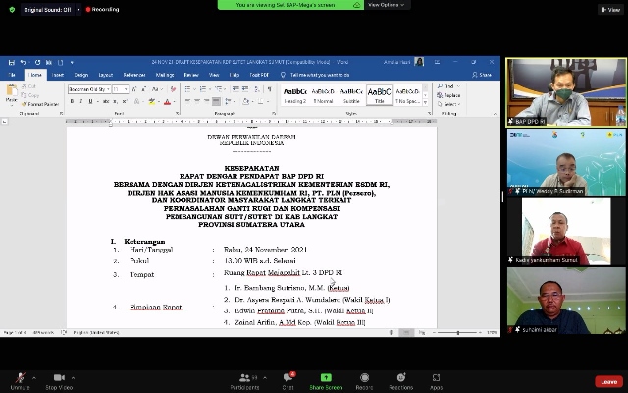Viewport: 628px width, 393px height.
Task: Click the Unmute microphone icon
Action: pyautogui.click(x=18, y=377)
